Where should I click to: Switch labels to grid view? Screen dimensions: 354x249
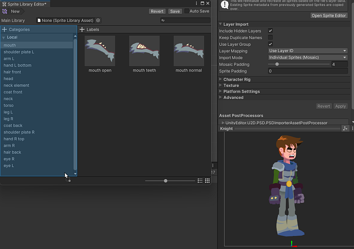point(207,181)
